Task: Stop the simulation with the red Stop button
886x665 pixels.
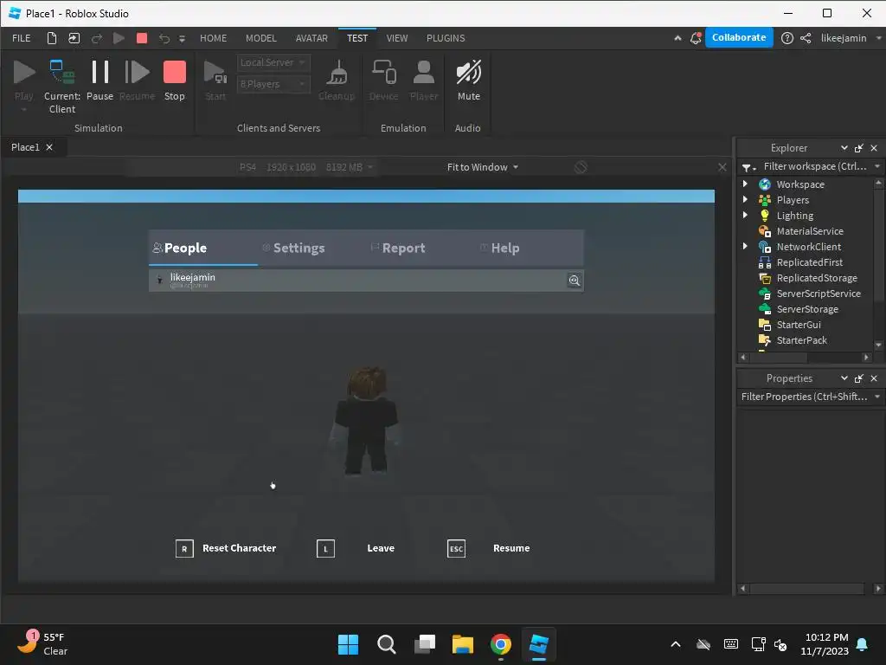Action: tap(174, 81)
